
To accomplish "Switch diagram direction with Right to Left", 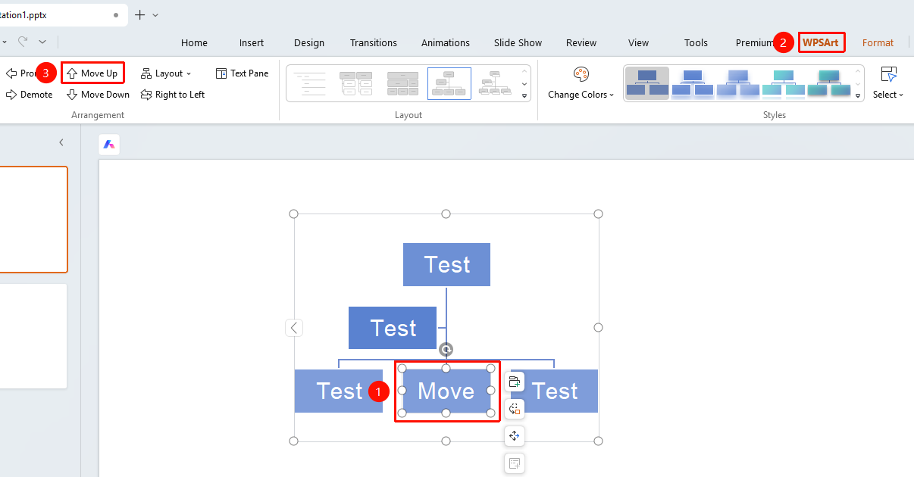I will coord(173,95).
